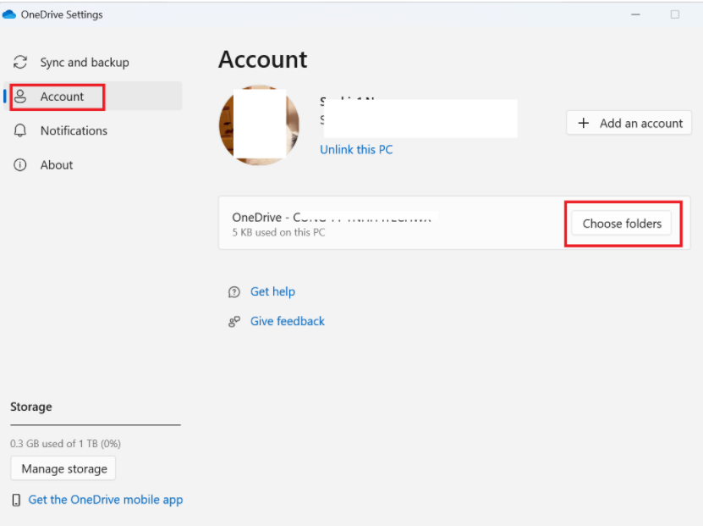Click the account profile picture
Viewport: 703px width, 526px height.
259,125
